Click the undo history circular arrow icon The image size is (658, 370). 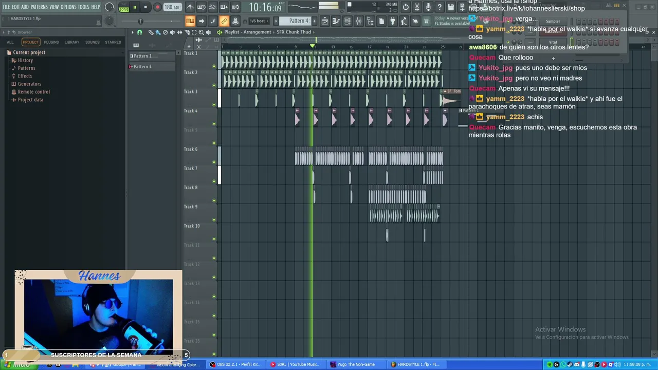tap(406, 7)
